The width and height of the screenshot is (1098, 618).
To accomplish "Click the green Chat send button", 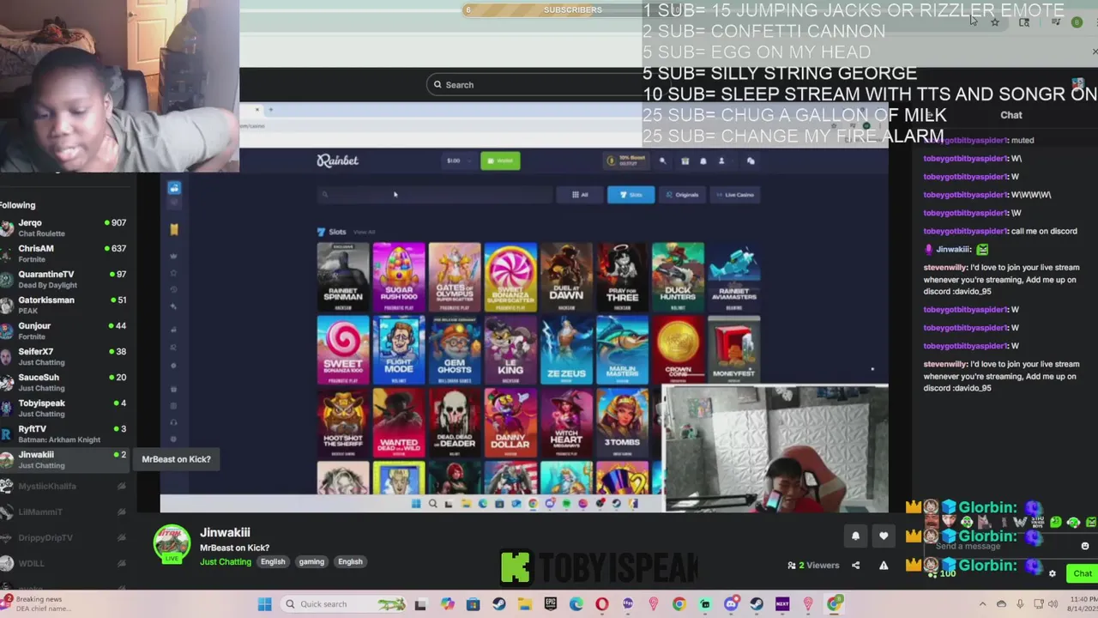I will [x=1082, y=573].
